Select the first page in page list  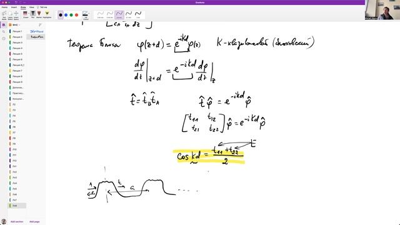(x=36, y=31)
